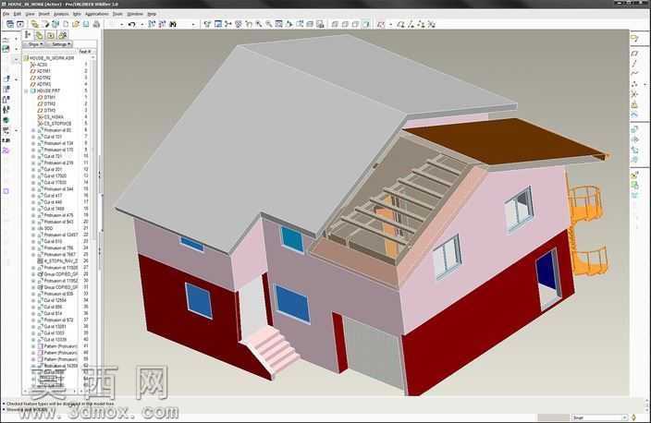The height and width of the screenshot is (423, 651).
Task: Click the Zoom In magnifier icon
Action: click(259, 24)
